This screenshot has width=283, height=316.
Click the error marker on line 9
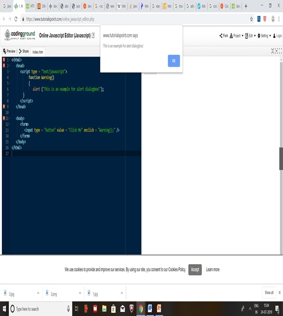click(4, 107)
